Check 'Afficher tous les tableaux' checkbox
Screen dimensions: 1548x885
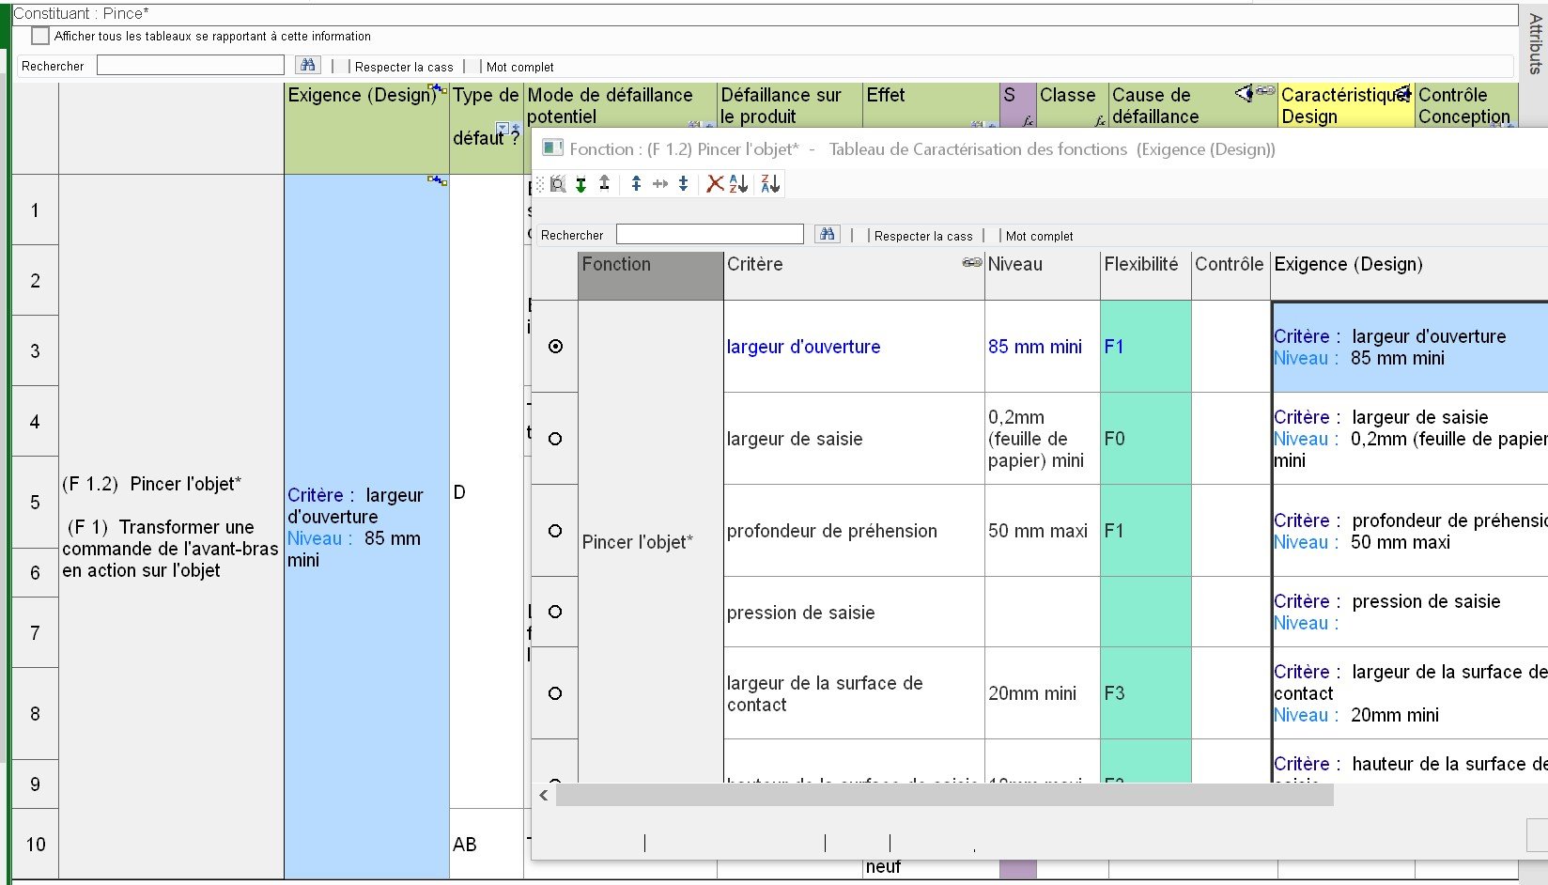(40, 36)
